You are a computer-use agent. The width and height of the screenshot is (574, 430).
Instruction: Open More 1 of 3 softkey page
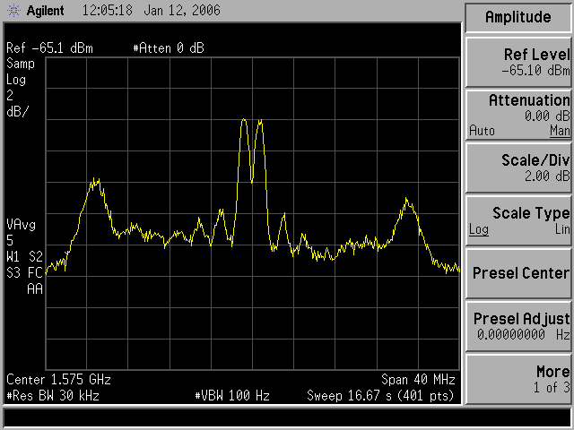pos(518,378)
